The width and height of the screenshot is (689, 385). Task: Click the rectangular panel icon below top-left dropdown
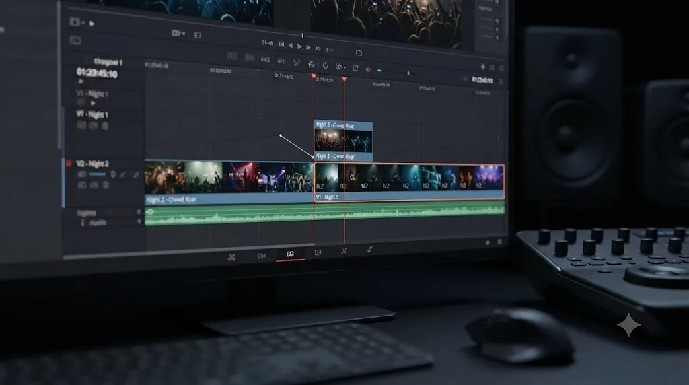[x=75, y=40]
